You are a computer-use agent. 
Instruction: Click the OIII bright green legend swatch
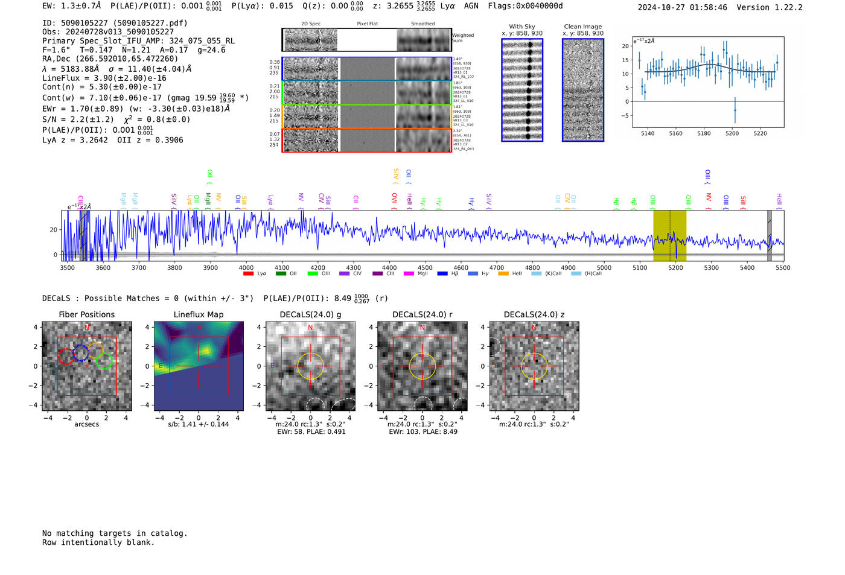click(x=313, y=274)
